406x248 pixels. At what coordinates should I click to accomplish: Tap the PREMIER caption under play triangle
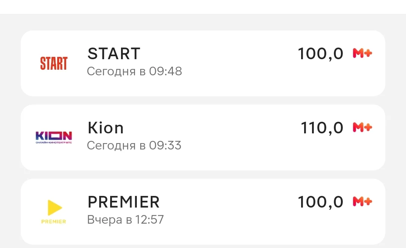54,221
